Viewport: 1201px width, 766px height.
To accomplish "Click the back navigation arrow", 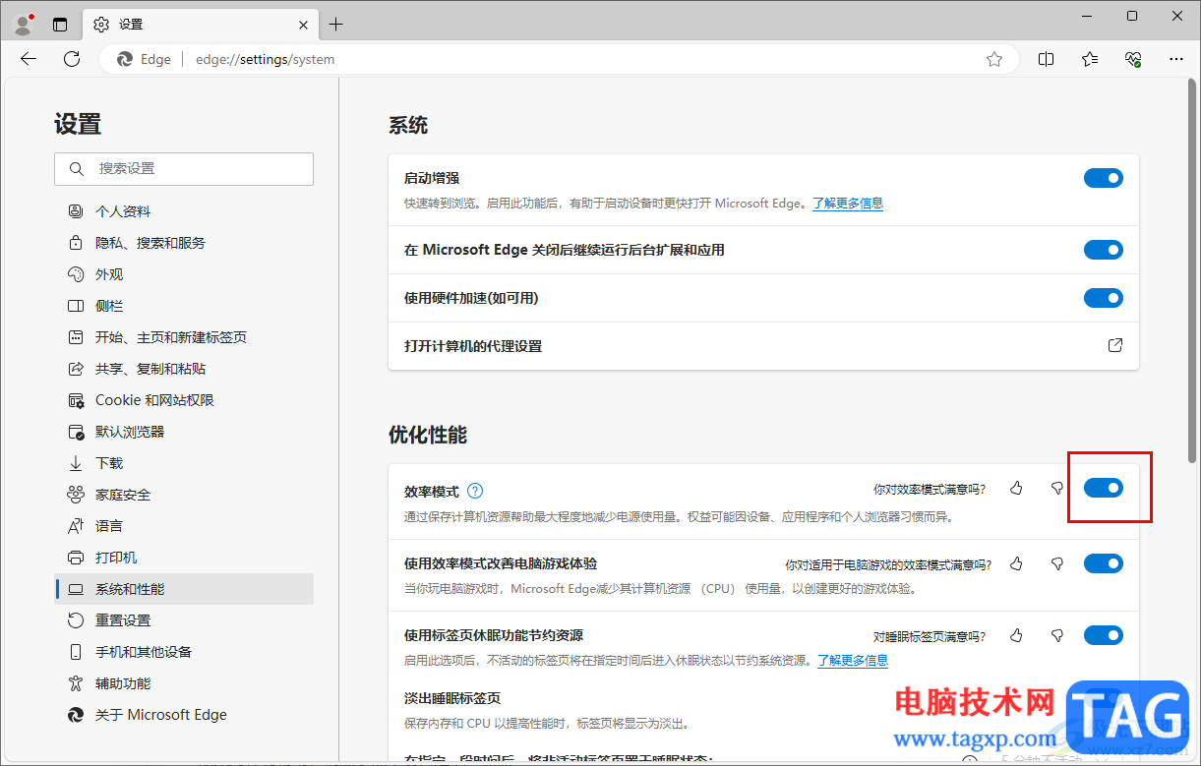I will [29, 59].
